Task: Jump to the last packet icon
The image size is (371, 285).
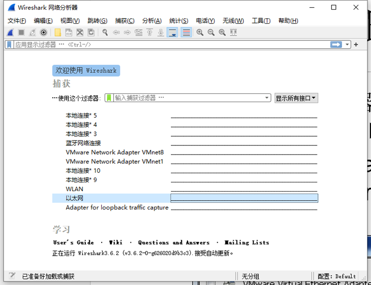Action: (x=160, y=32)
